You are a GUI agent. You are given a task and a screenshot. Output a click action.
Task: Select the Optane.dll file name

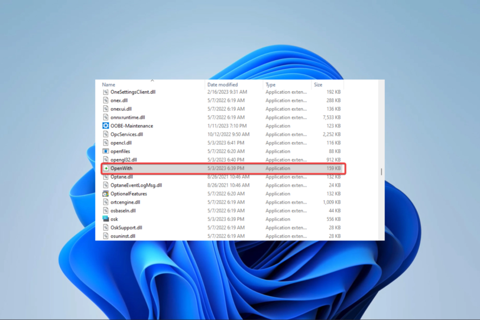click(121, 177)
